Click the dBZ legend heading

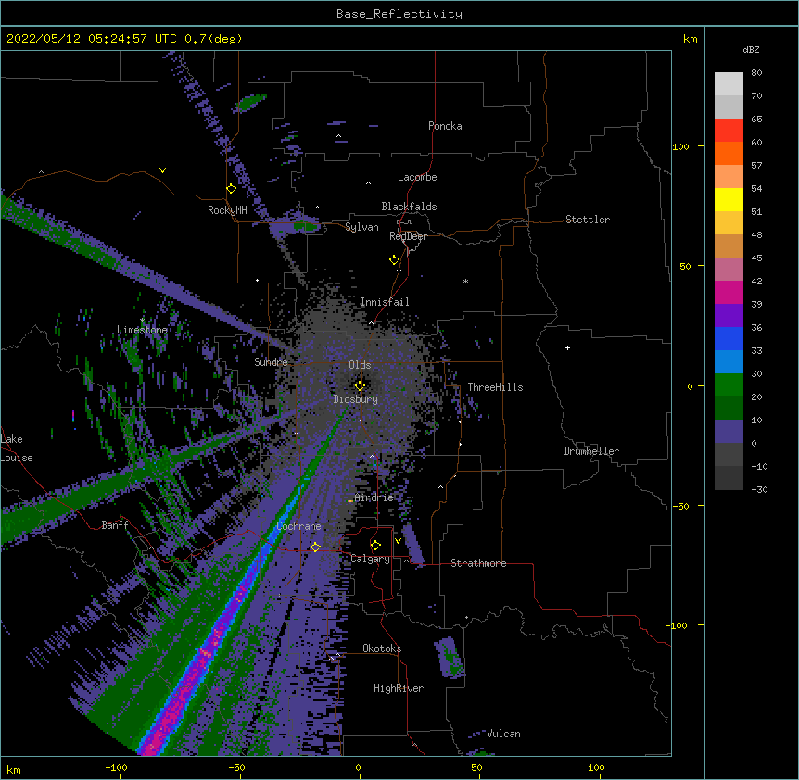751,49
